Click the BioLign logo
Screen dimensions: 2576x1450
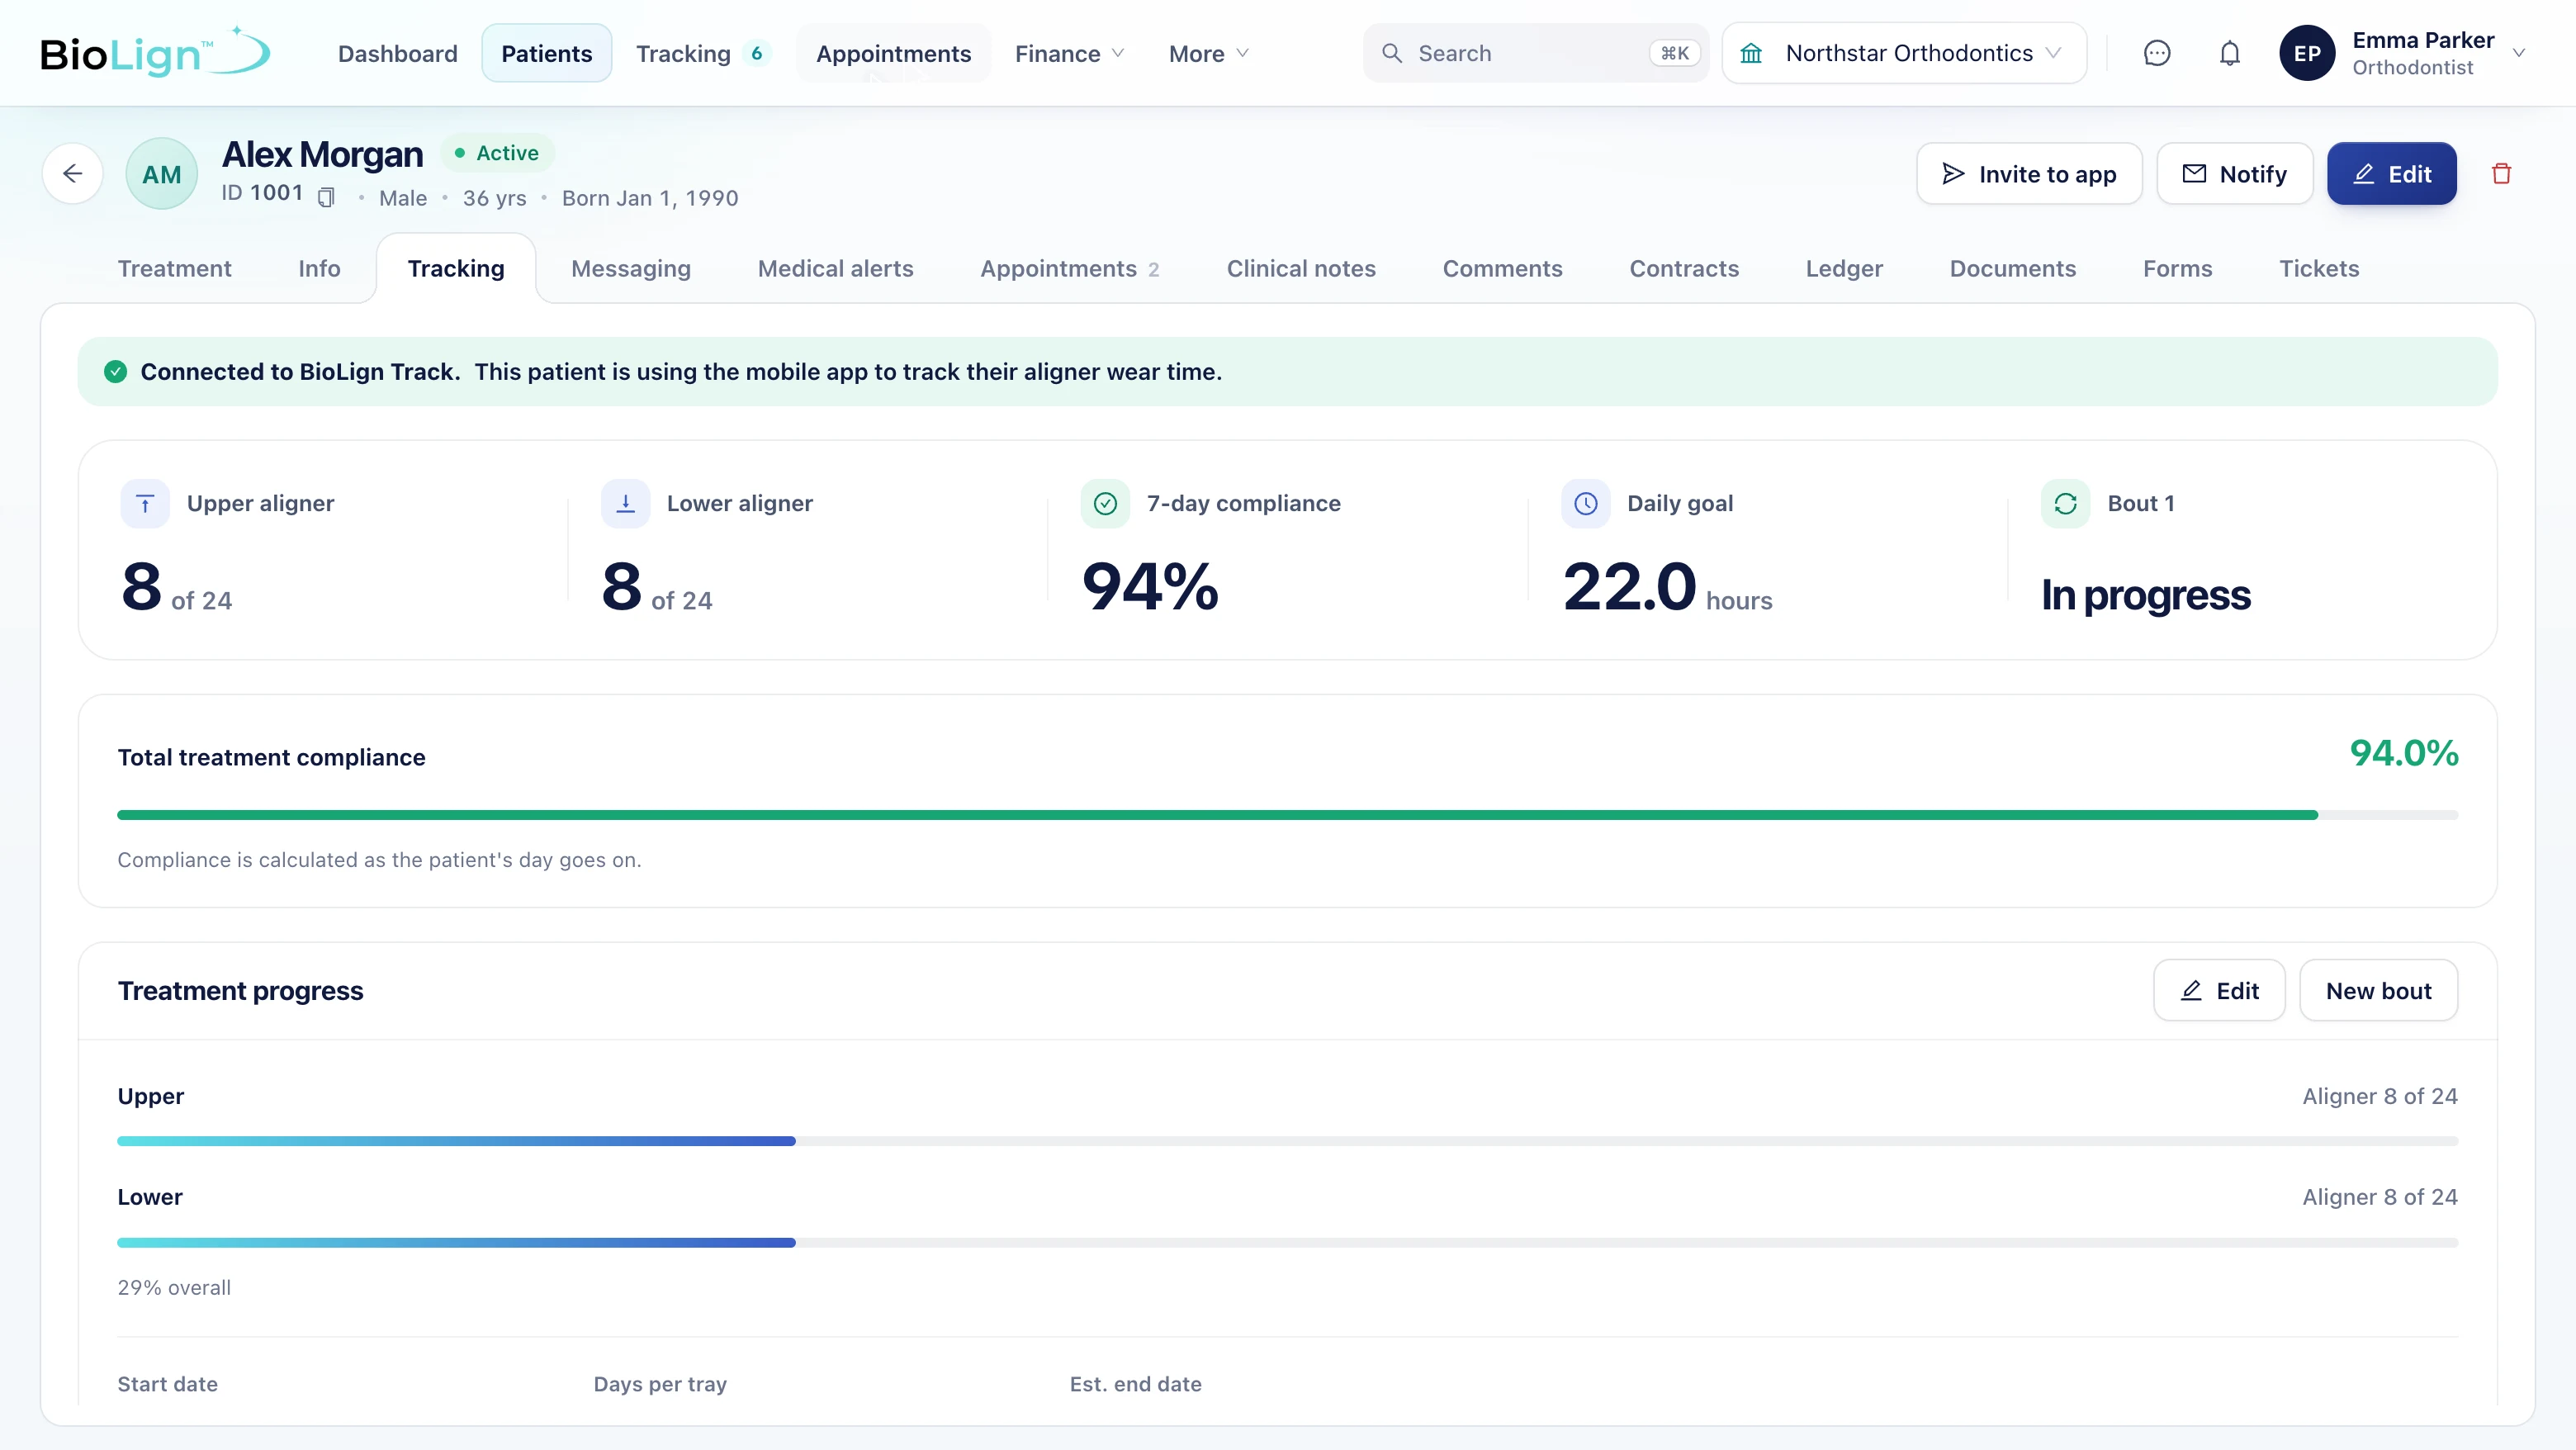[x=155, y=53]
